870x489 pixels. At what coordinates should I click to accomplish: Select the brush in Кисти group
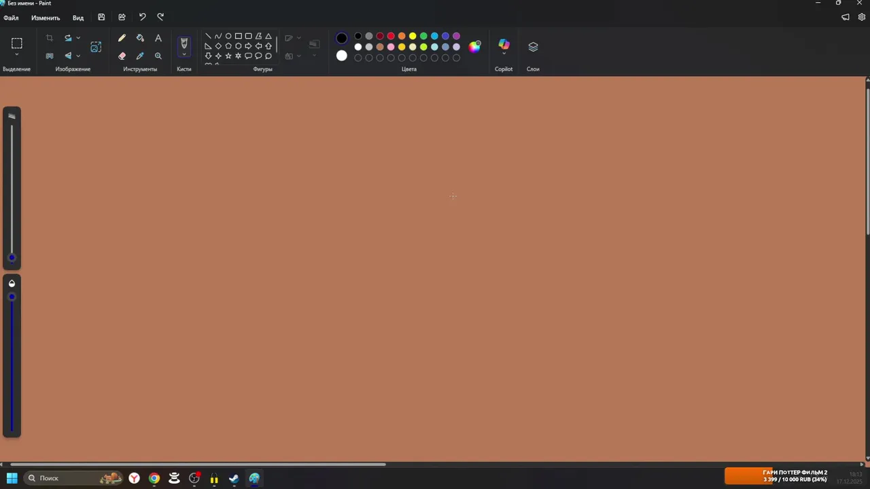pyautogui.click(x=184, y=43)
